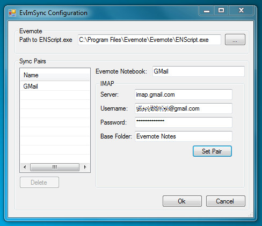Click the EvImSync app icon in title bar
The height and width of the screenshot is (226, 262).
(x=12, y=13)
